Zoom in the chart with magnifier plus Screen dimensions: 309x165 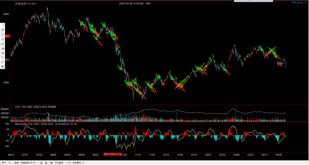point(292,2)
